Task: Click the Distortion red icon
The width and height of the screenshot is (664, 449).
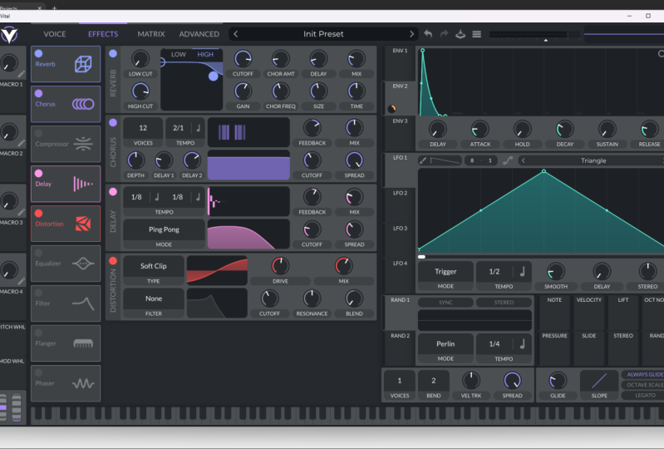Action: tap(83, 224)
